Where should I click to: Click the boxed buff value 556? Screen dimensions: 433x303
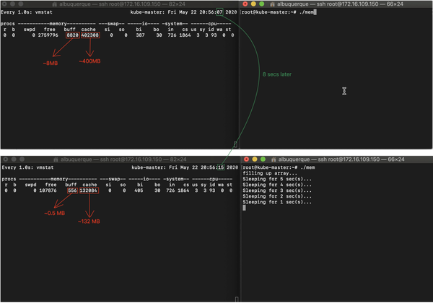pos(72,192)
